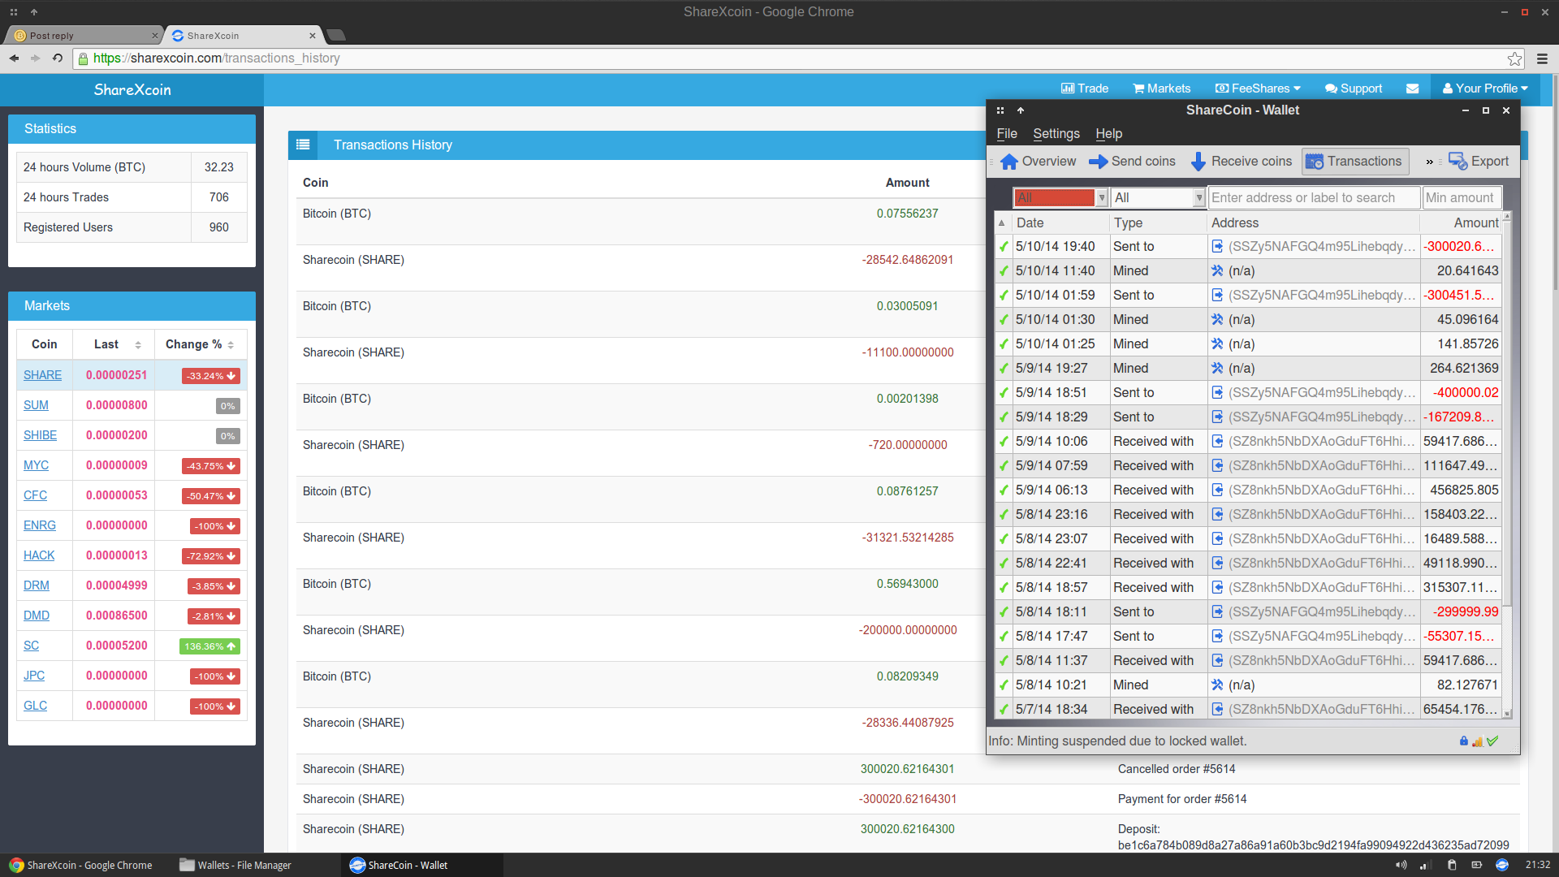
Task: Click address icon of 5/9/14 10:06 row
Action: click(1217, 441)
